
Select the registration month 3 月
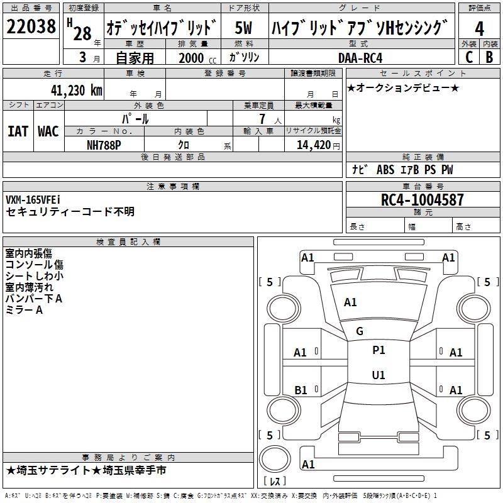coord(90,57)
